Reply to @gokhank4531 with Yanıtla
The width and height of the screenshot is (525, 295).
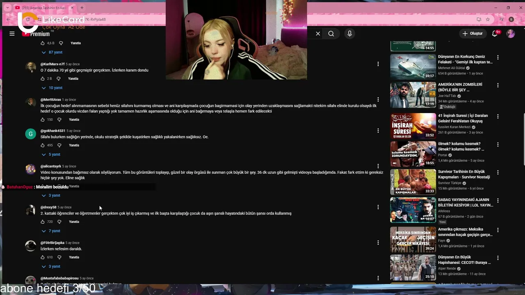(x=74, y=145)
